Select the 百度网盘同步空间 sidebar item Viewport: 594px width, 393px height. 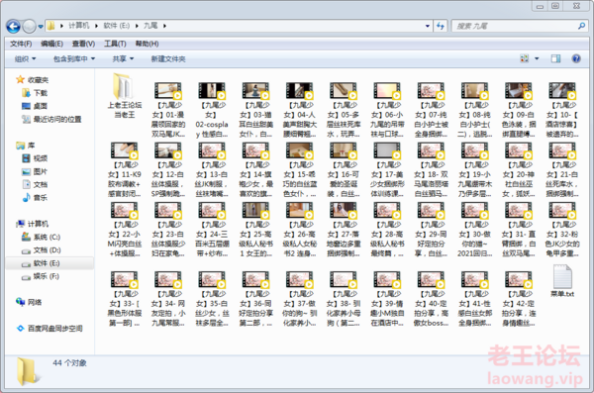click(49, 329)
